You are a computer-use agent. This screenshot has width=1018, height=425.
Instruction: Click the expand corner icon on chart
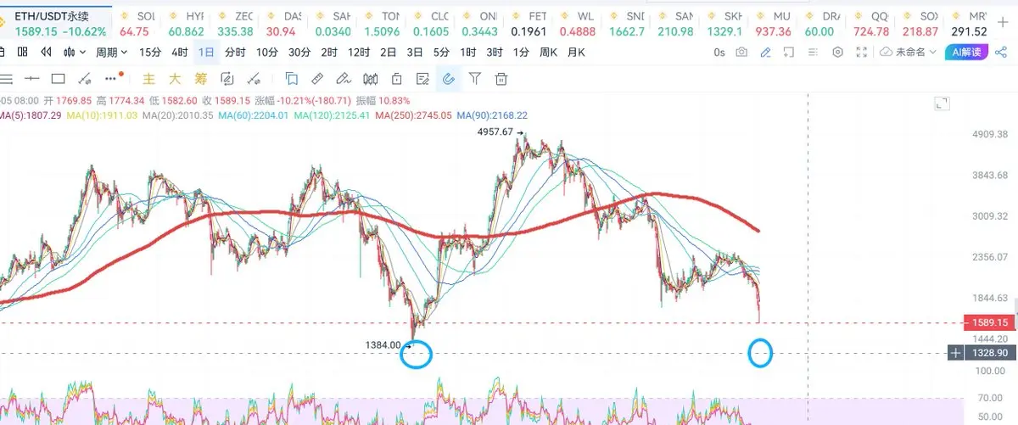pyautogui.click(x=941, y=103)
